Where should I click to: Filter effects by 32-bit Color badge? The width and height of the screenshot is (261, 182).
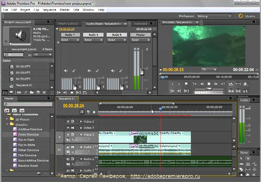tap(14, 110)
